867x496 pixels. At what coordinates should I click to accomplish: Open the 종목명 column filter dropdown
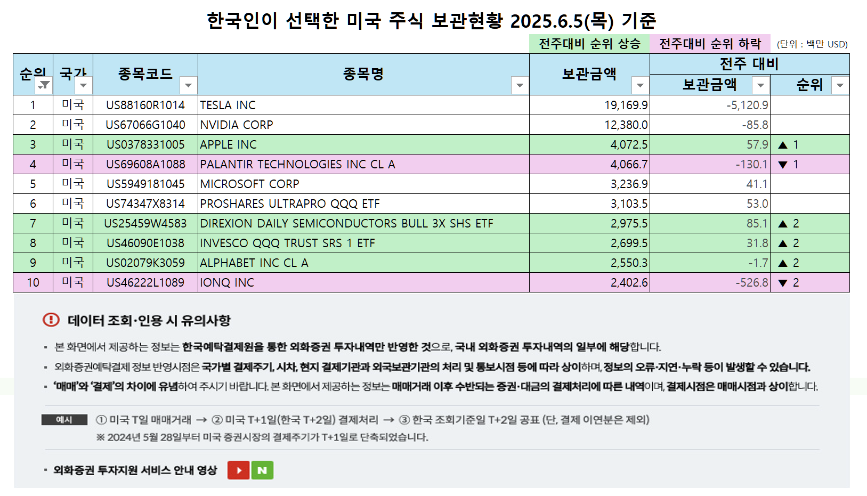(x=520, y=85)
